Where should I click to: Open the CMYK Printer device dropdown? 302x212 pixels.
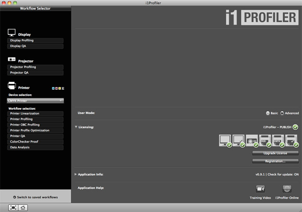point(35,101)
